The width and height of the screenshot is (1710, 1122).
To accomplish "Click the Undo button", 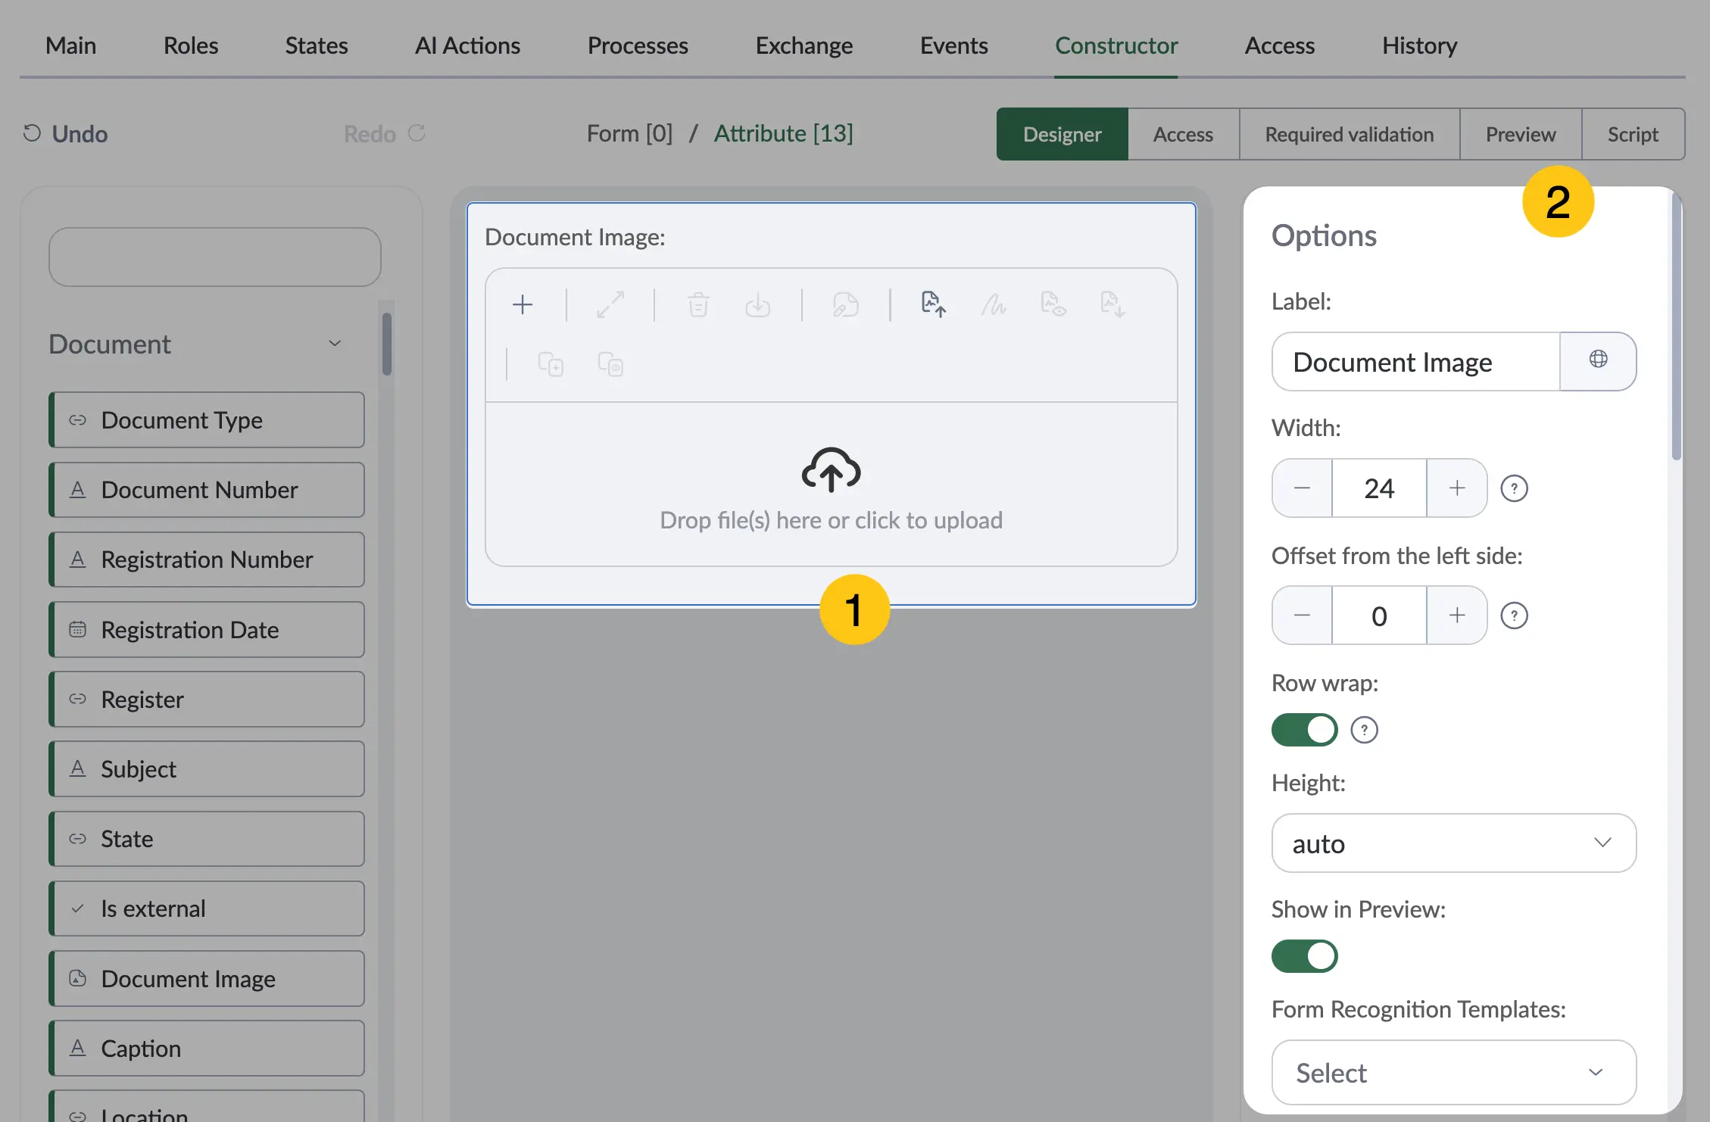I will (65, 134).
